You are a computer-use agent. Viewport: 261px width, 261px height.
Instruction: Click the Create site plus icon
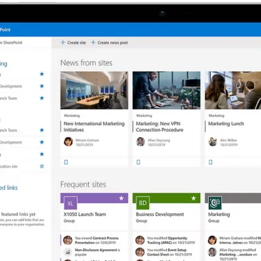pyautogui.click(x=63, y=42)
